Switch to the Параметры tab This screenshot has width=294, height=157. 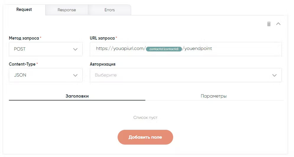tap(214, 96)
